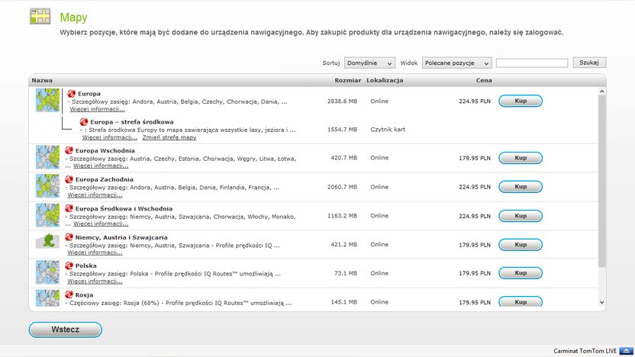
Task: Click globe icon beside Niemcy, Austria i Szwajcaria
Action: pyautogui.click(x=69, y=237)
